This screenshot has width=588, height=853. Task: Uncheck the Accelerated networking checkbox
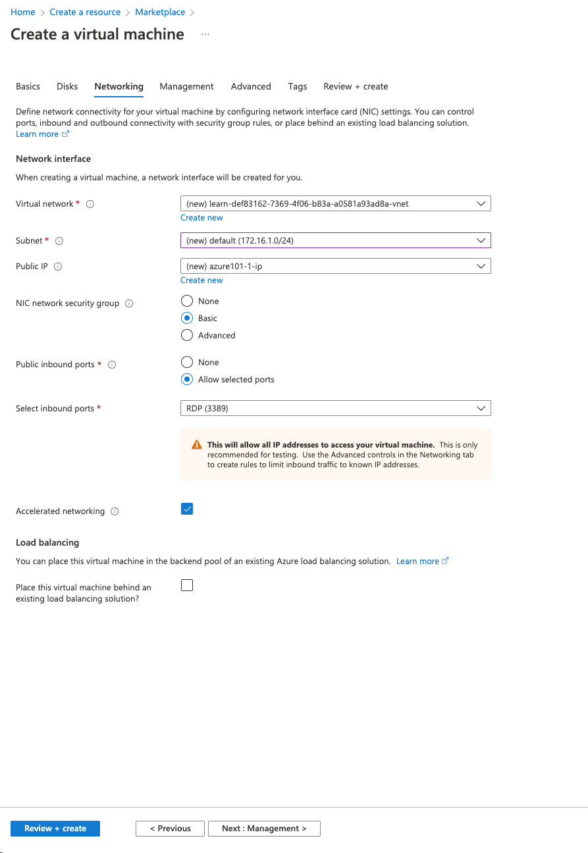pyautogui.click(x=187, y=509)
